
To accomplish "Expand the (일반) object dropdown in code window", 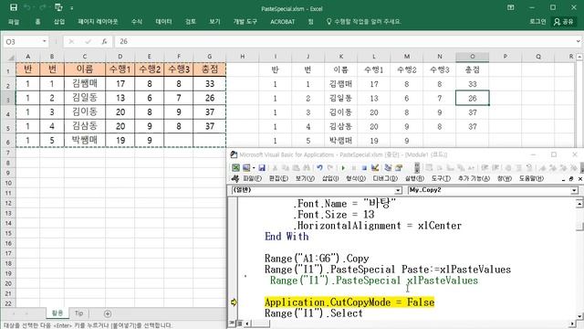I will (398, 190).
